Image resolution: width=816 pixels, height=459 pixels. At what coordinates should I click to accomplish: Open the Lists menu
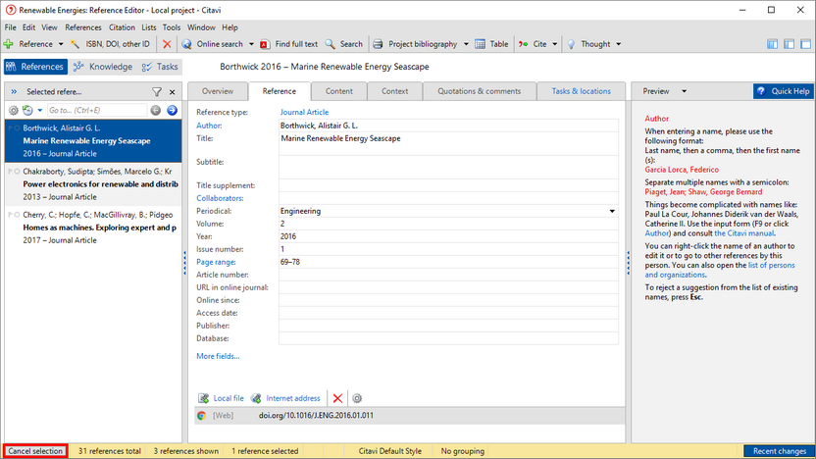point(149,27)
